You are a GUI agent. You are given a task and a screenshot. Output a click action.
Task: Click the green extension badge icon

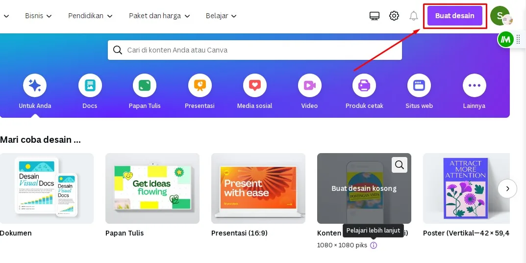pos(505,40)
